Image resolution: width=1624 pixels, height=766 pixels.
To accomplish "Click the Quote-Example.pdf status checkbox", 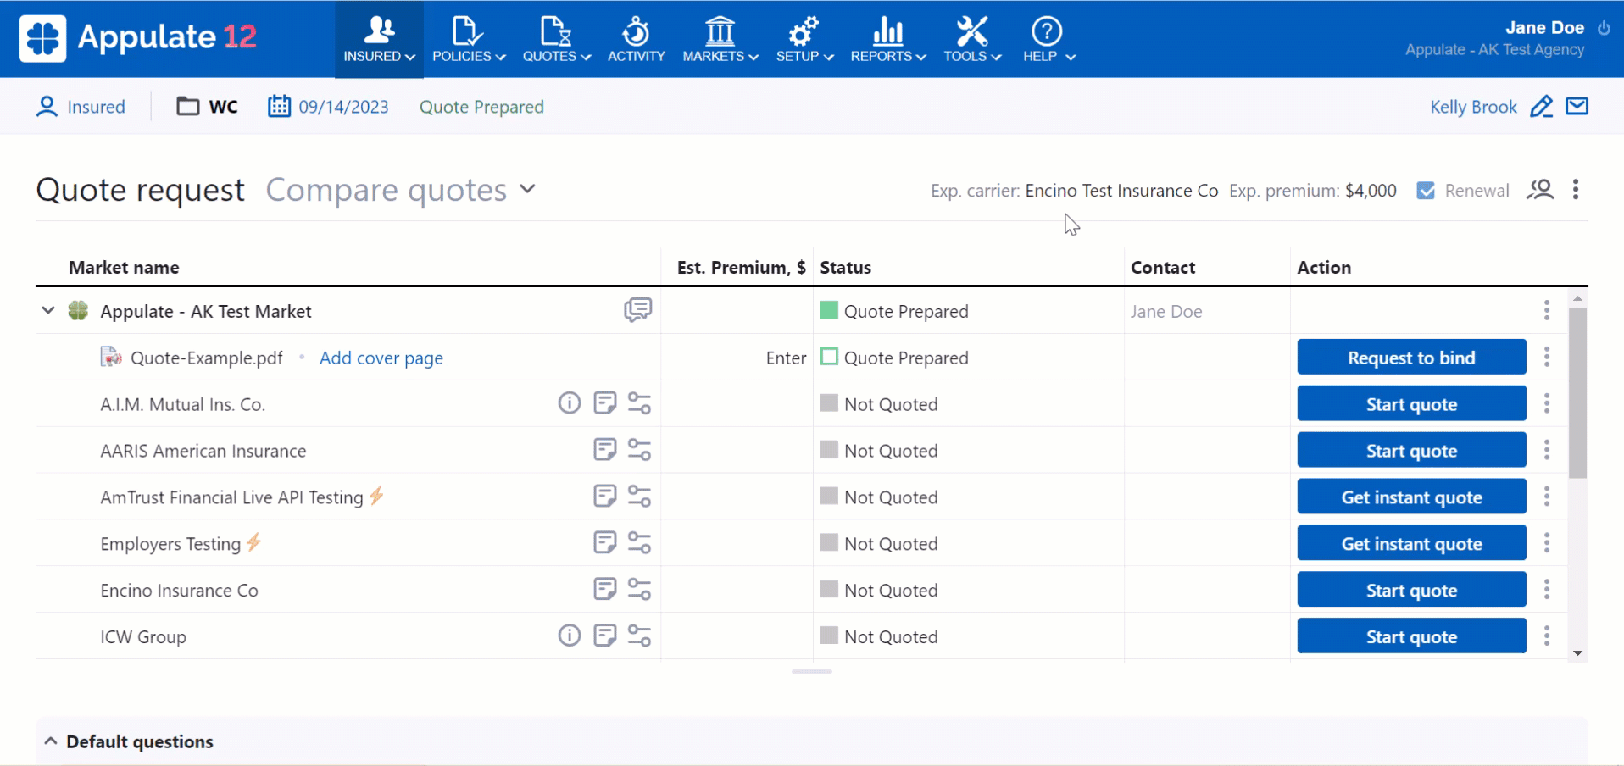I will 830,357.
